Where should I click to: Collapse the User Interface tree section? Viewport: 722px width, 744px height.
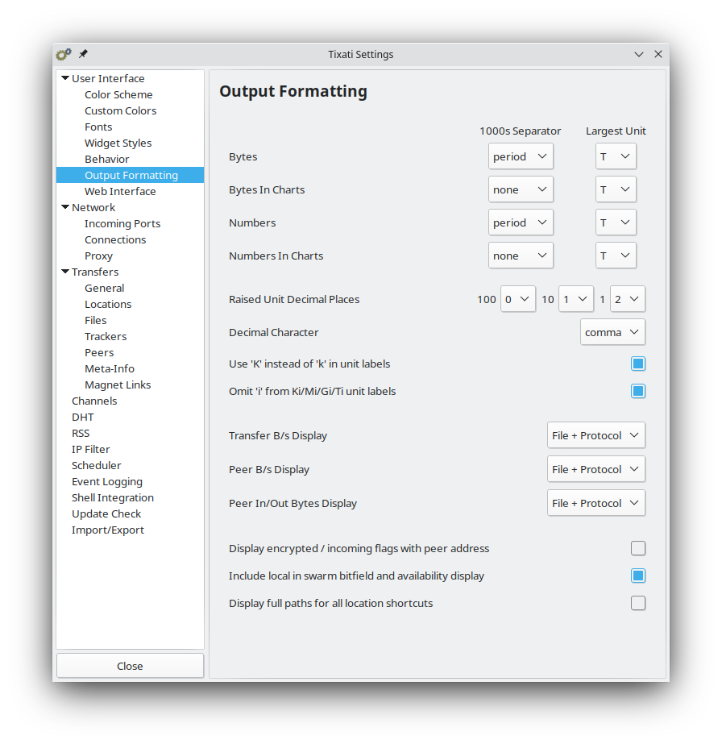pos(65,78)
